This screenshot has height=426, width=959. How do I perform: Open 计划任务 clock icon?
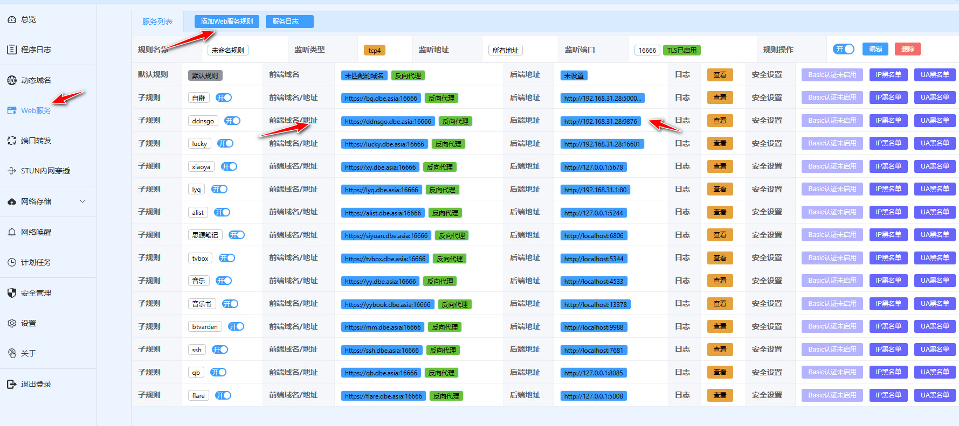(12, 262)
